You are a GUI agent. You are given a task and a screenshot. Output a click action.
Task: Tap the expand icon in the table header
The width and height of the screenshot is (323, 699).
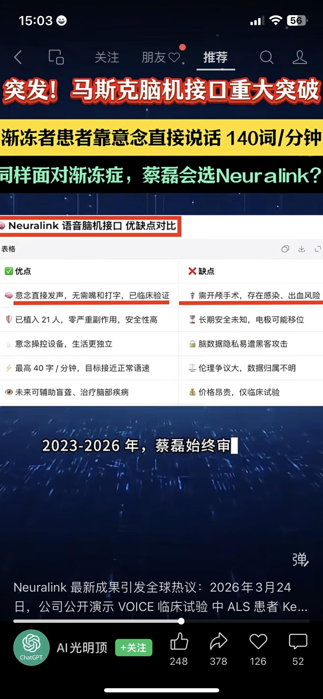click(318, 249)
